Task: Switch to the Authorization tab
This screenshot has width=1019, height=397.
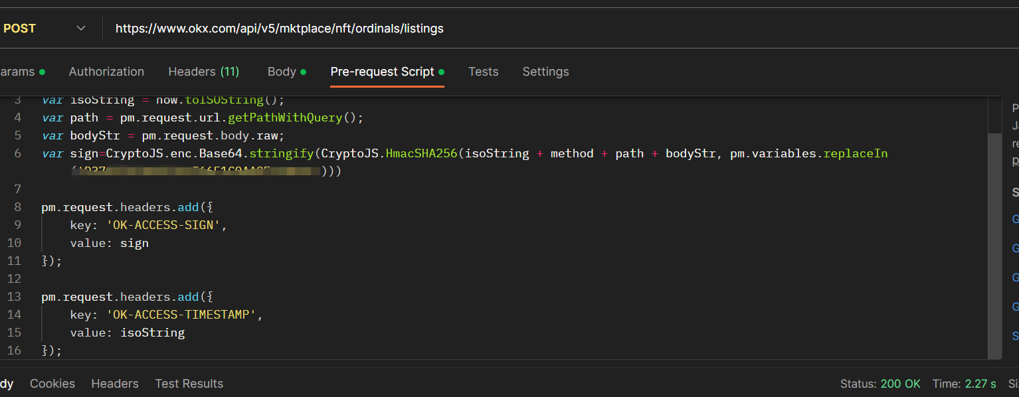Action: click(106, 72)
